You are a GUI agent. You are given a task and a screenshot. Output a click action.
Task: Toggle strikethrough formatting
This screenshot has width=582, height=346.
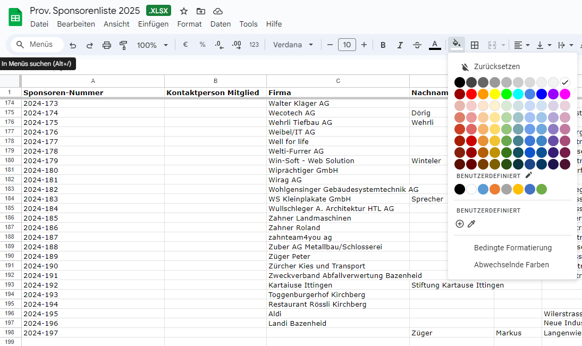(417, 45)
